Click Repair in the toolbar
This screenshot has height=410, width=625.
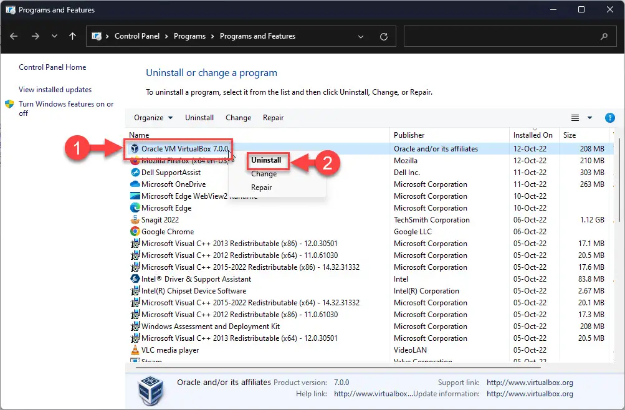(273, 118)
